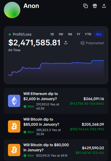
Task: Click the $266,091.16 value
Action: click(x=94, y=99)
